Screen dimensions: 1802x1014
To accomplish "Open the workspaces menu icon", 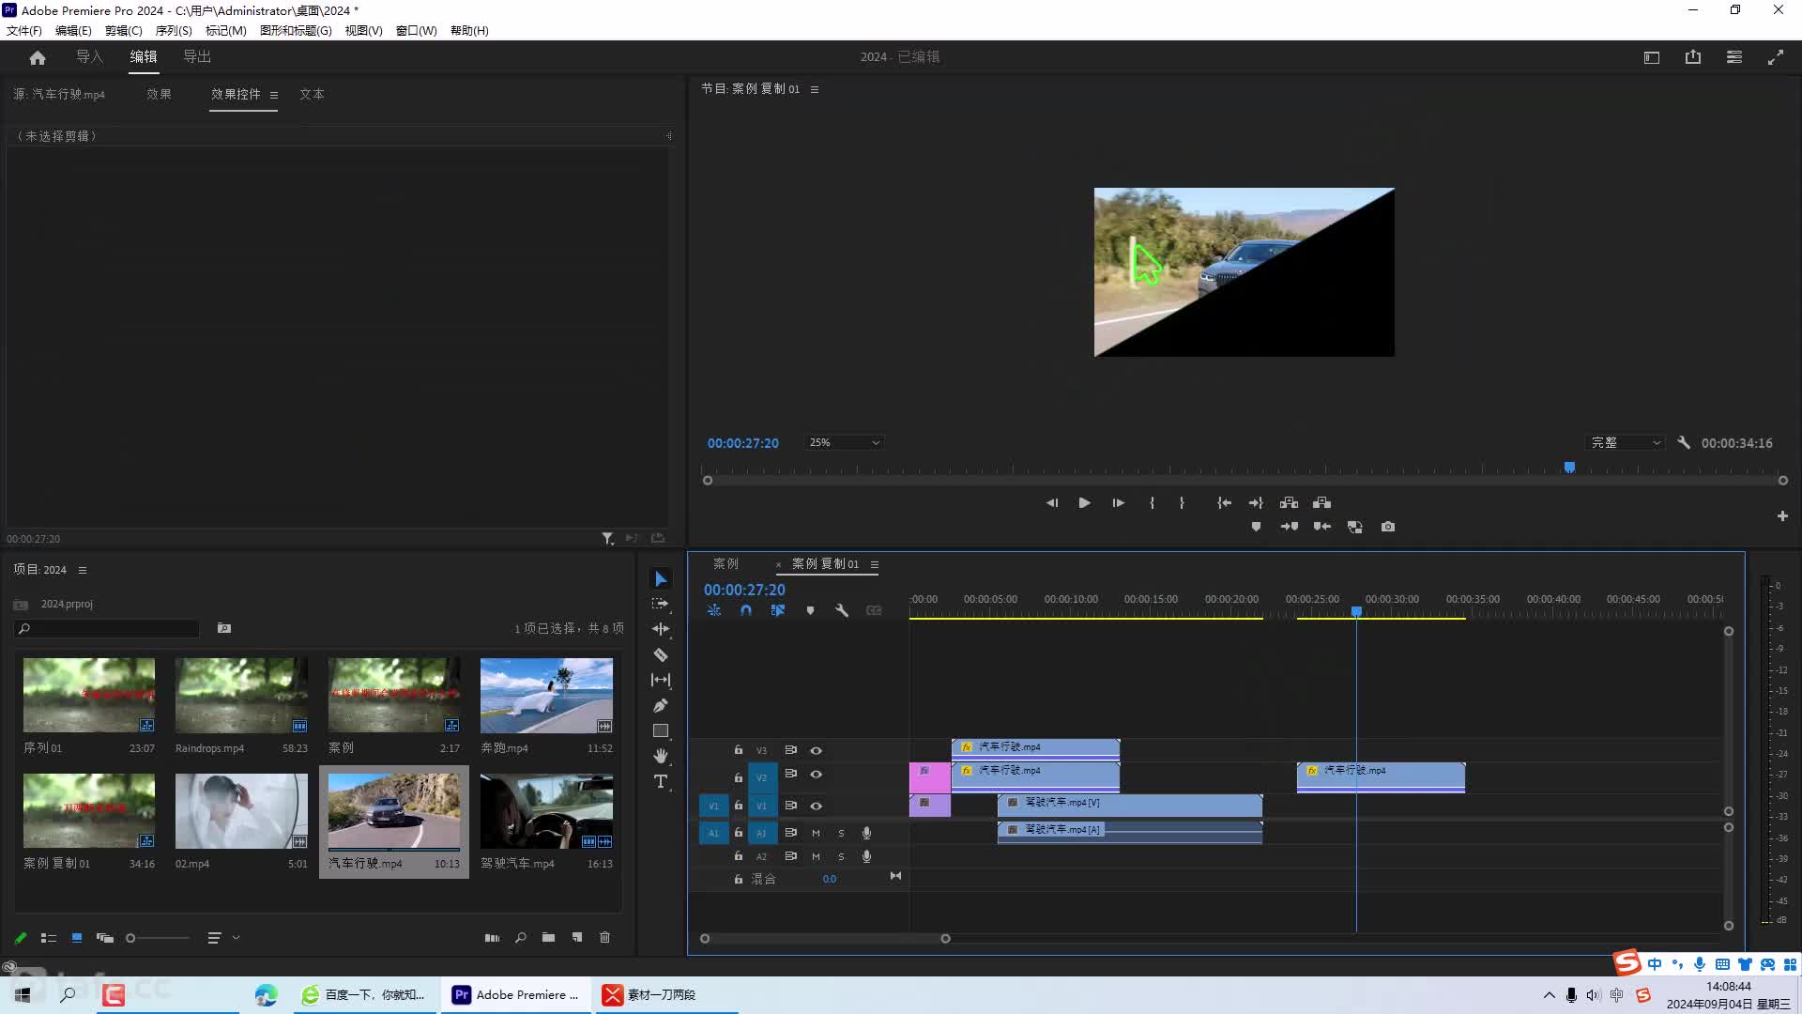I will click(1734, 57).
